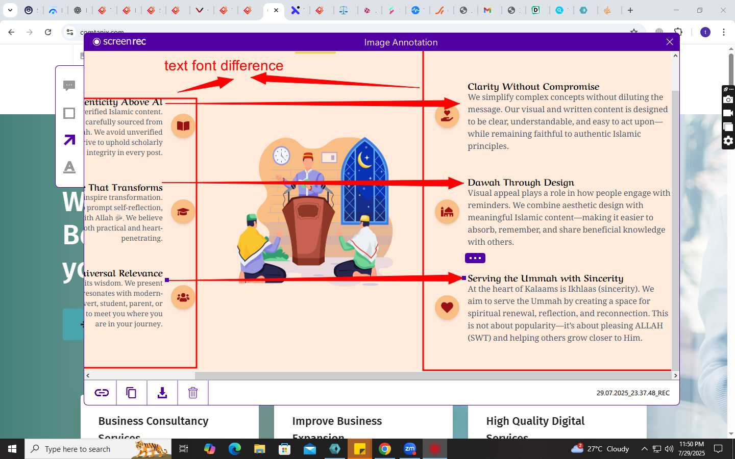Open Zoom from the taskbar
This screenshot has height=459, width=735.
click(410, 449)
